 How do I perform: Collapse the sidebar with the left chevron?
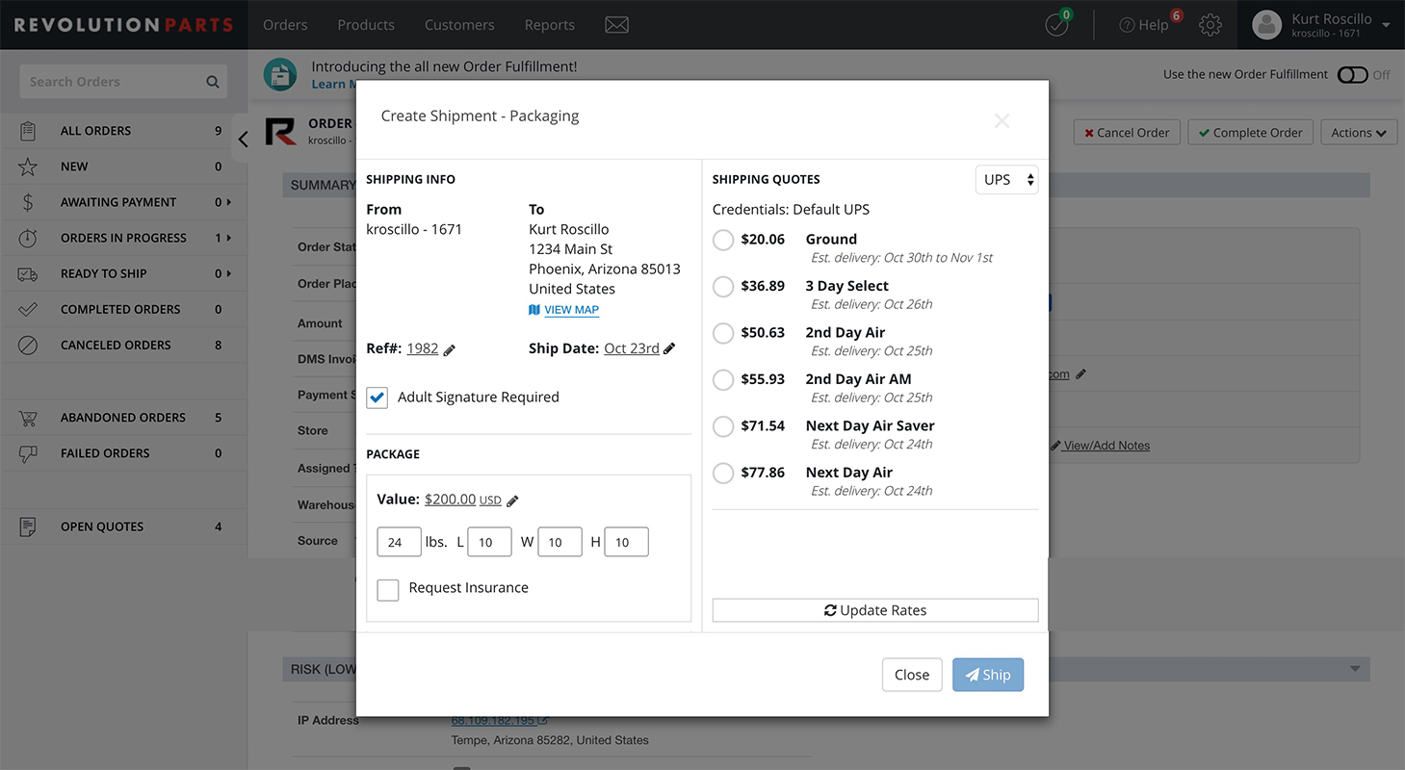point(243,140)
